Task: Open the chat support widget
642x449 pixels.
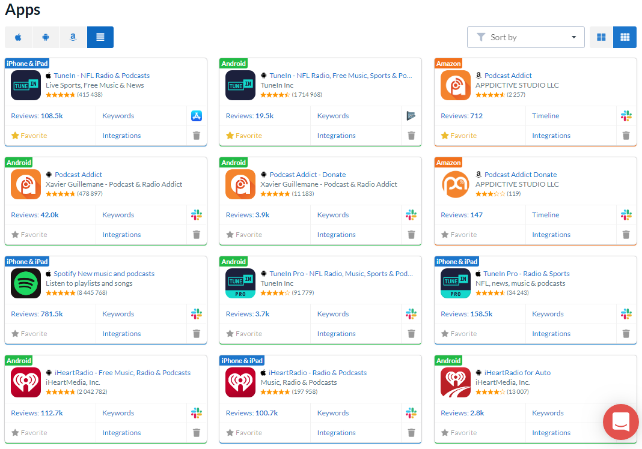Action: coord(621,421)
